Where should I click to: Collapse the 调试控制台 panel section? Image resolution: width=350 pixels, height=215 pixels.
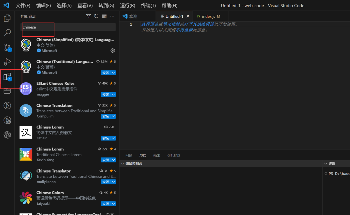tap(123, 164)
